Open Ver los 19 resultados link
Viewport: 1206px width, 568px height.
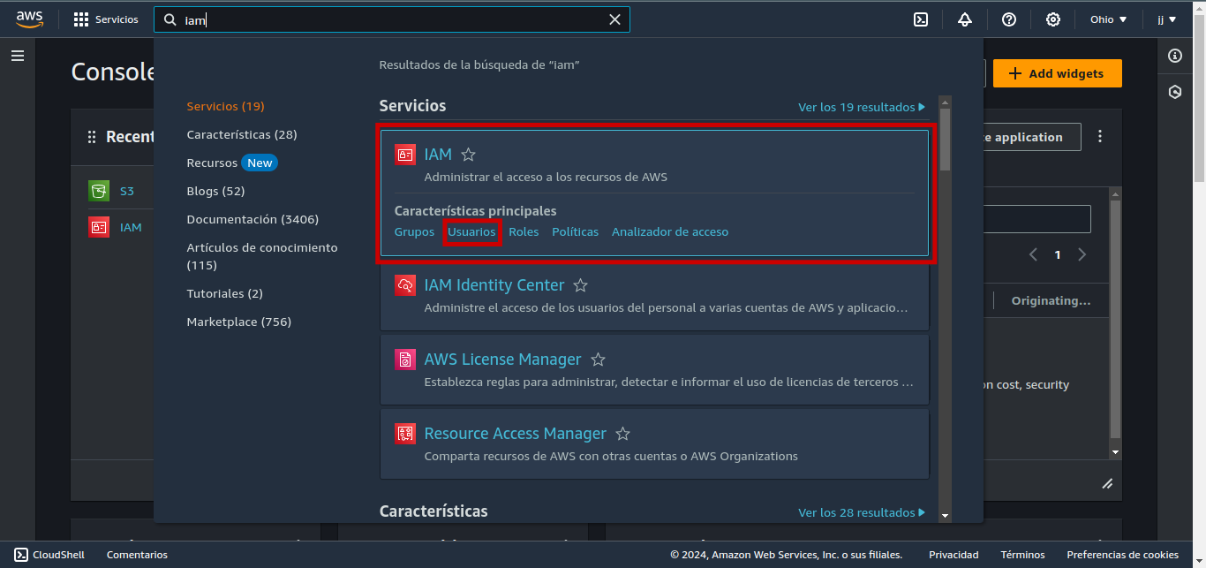click(862, 107)
